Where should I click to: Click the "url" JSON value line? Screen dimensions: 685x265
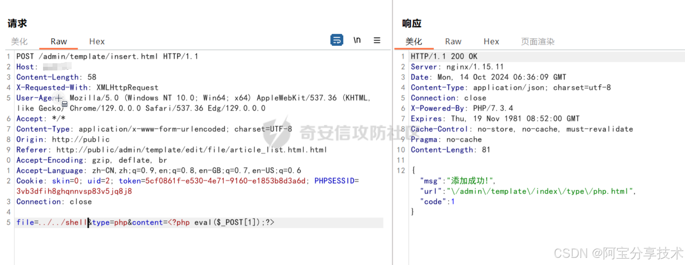tap(528, 191)
